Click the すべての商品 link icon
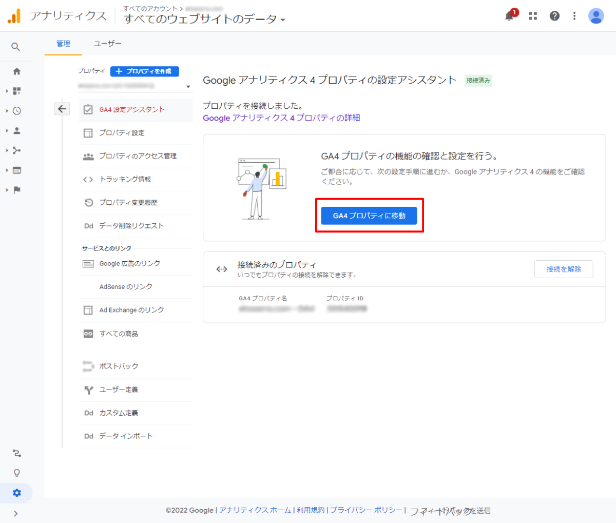Image resolution: width=616 pixels, height=523 pixels. pyautogui.click(x=88, y=334)
